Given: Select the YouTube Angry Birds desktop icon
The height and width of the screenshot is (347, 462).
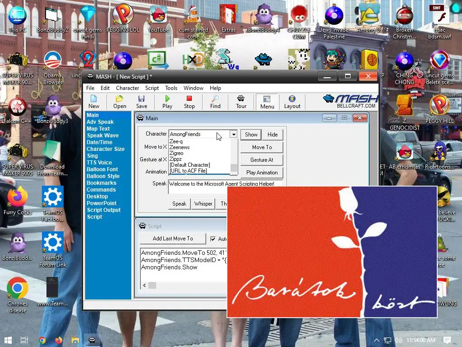Looking at the screenshot, I should tap(158, 19).
